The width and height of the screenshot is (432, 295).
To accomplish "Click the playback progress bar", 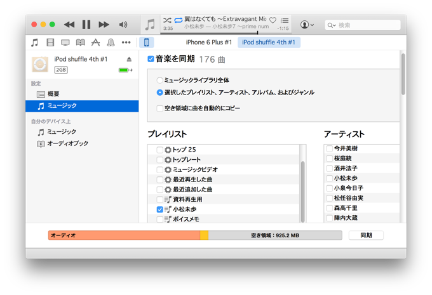I will pyautogui.click(x=225, y=33).
